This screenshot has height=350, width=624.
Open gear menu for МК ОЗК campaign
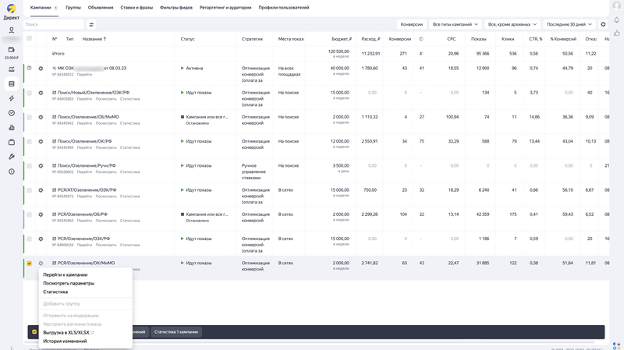click(41, 69)
